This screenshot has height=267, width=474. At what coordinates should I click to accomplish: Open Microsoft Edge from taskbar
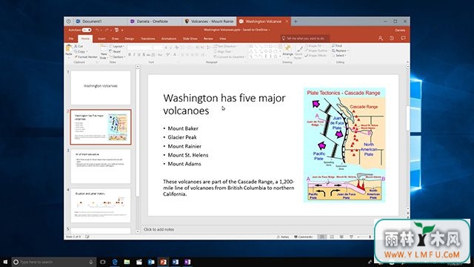115,262
